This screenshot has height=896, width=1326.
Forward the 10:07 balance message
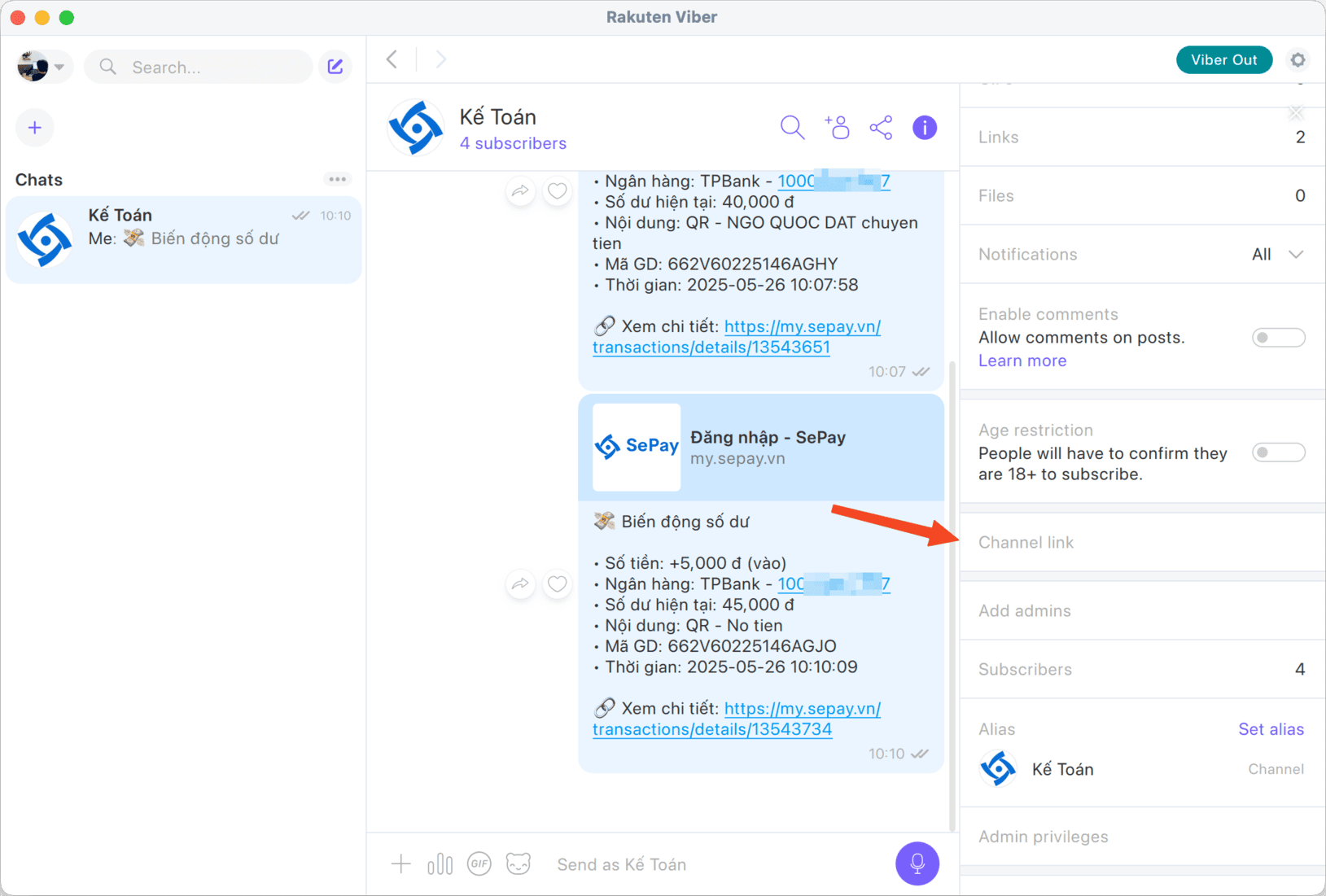click(x=520, y=191)
